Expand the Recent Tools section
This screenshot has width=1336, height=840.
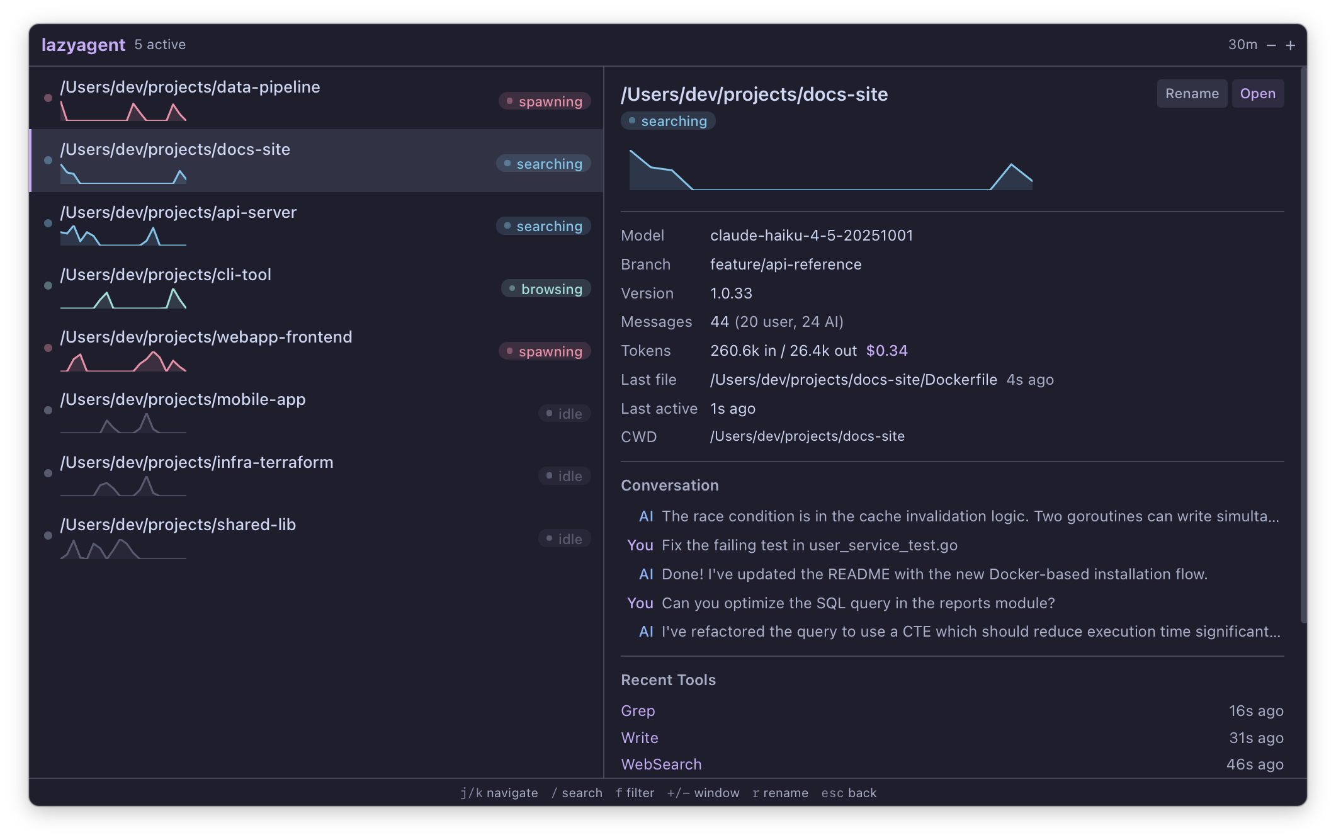click(x=669, y=680)
